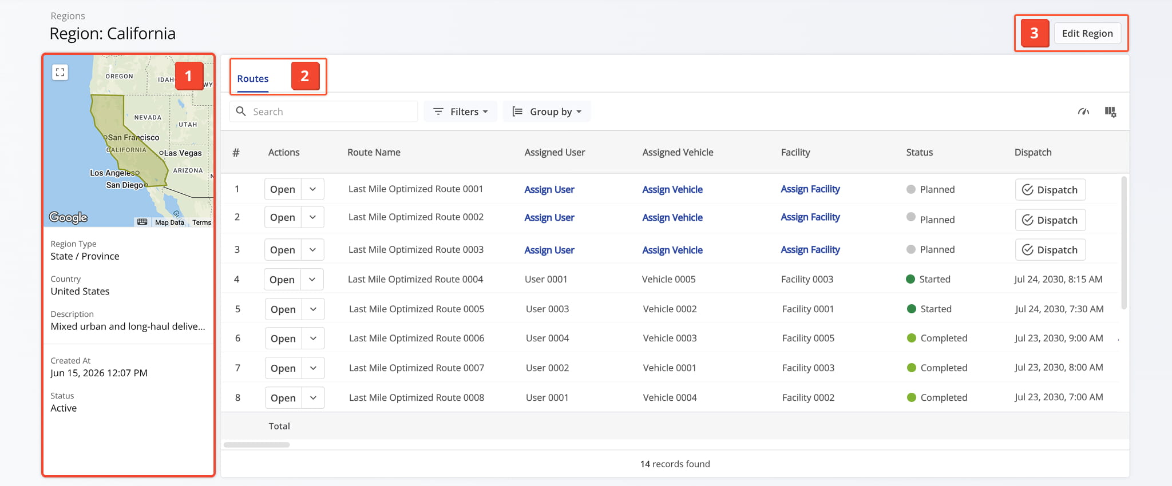Open Last Mile Optimized Route 0001
1172x486 pixels.
[x=283, y=189]
